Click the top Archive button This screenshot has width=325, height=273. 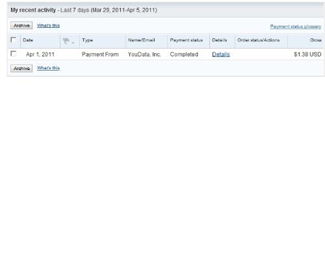click(x=21, y=25)
